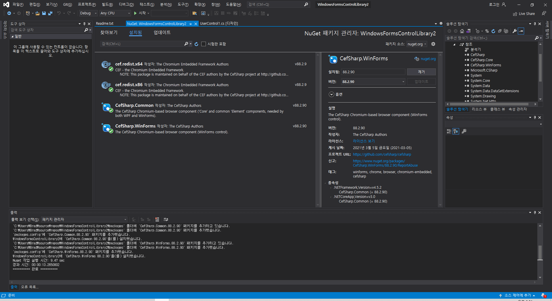Click the save all icon
Screen dimensions: 552x301
50,13
